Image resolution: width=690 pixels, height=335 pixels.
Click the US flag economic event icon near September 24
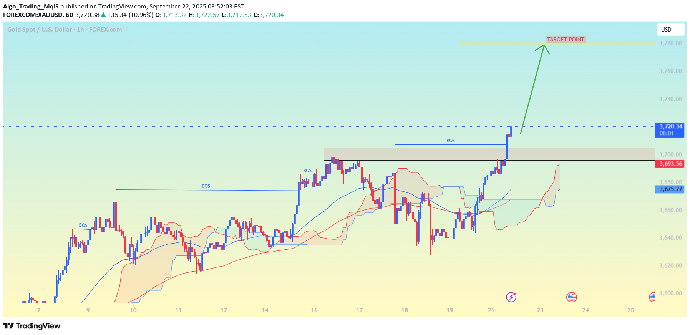pyautogui.click(x=572, y=297)
